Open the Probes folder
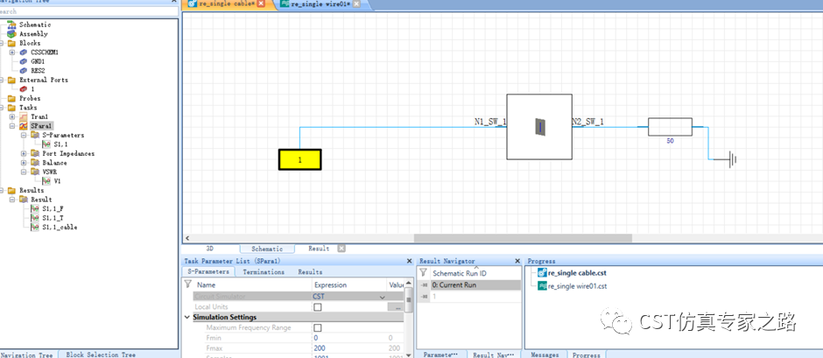 coord(30,98)
